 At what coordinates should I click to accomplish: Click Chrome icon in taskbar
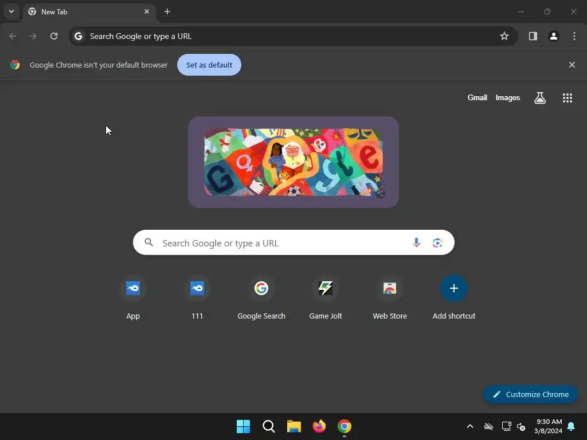click(x=345, y=426)
